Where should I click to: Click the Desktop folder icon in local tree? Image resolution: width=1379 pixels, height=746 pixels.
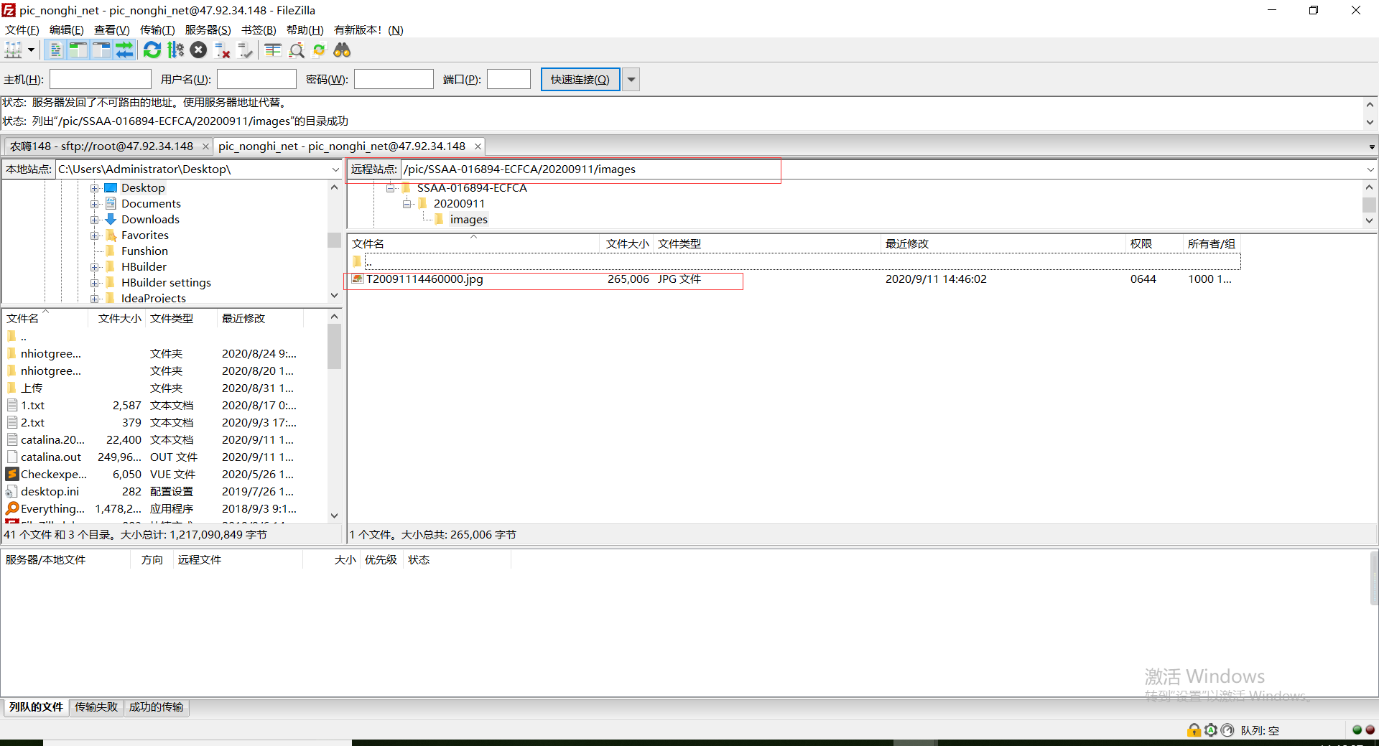pos(111,188)
